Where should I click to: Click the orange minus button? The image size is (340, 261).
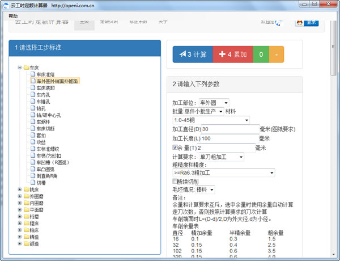[277, 54]
